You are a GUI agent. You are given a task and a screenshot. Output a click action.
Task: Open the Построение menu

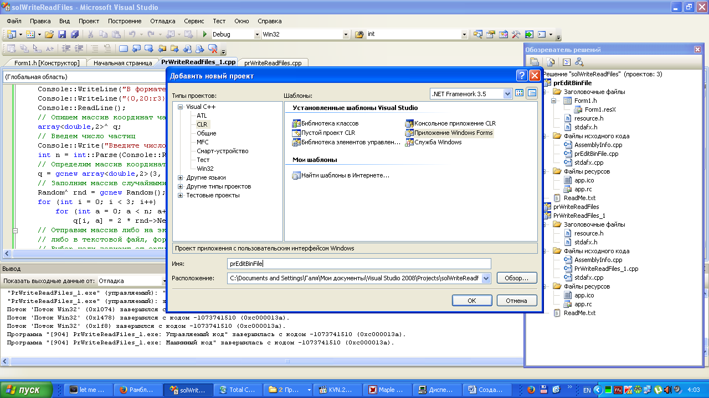coord(125,21)
